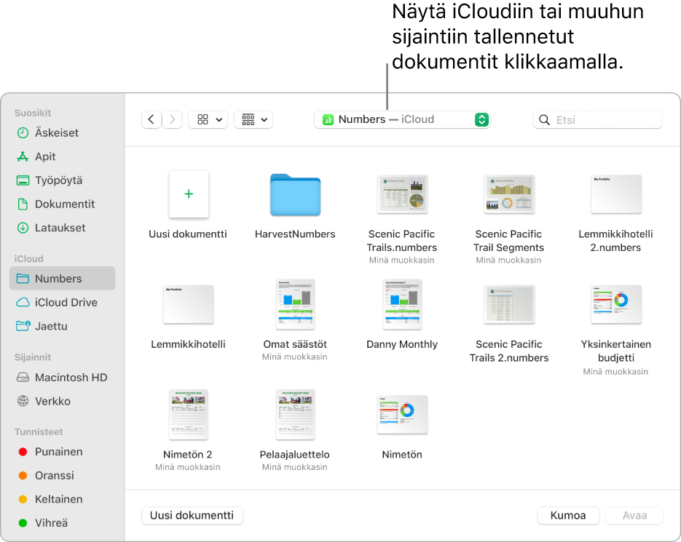Click the Kumoa cancel button
Image resolution: width=681 pixels, height=542 pixels.
tap(568, 516)
